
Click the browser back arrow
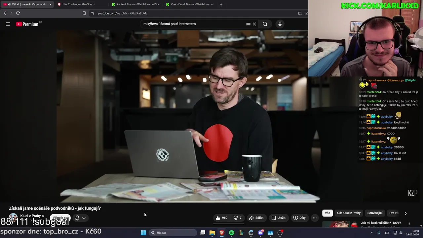[x=5, y=13]
